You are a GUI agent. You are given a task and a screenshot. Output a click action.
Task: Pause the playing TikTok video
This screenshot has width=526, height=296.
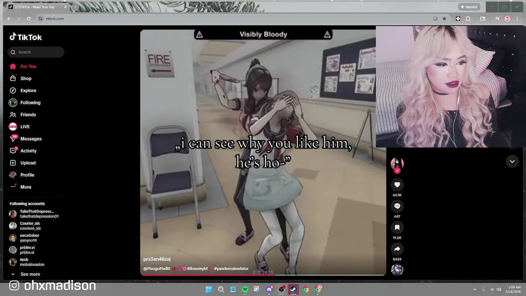[x=263, y=152]
